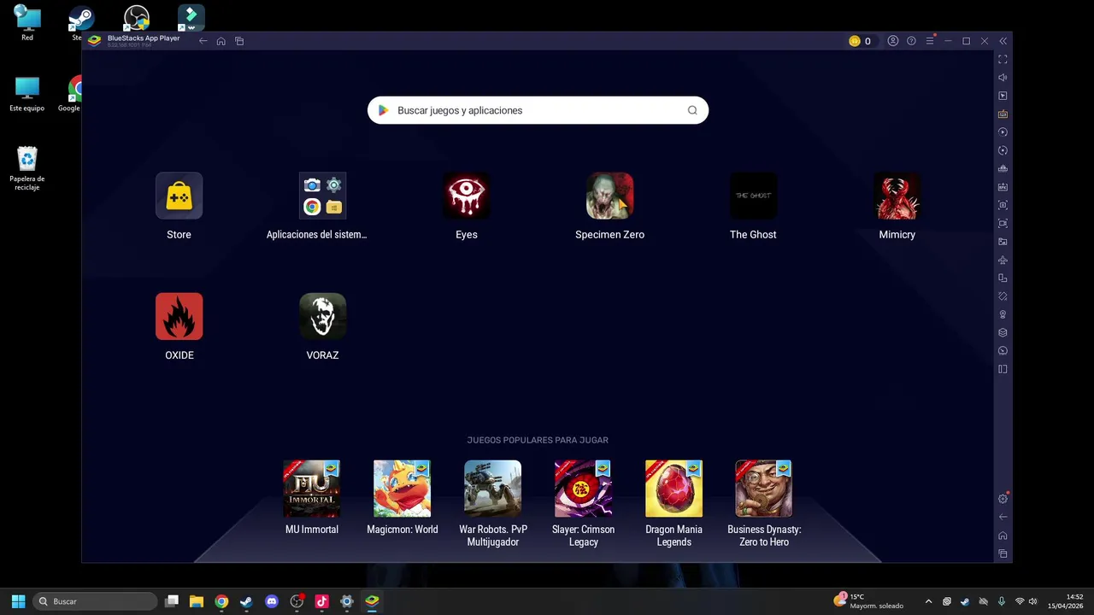Open MU Immortal in popular games

tap(312, 489)
